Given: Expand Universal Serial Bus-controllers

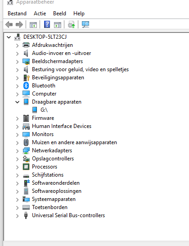Looking at the screenshot, I should [x=18, y=216].
